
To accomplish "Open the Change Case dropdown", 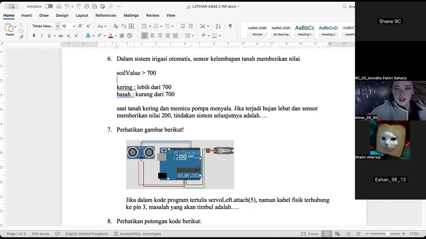I will [x=102, y=26].
